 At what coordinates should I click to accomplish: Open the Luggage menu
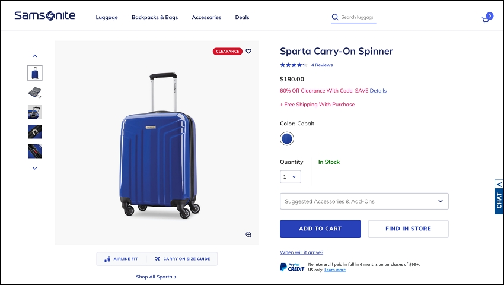[x=107, y=17]
